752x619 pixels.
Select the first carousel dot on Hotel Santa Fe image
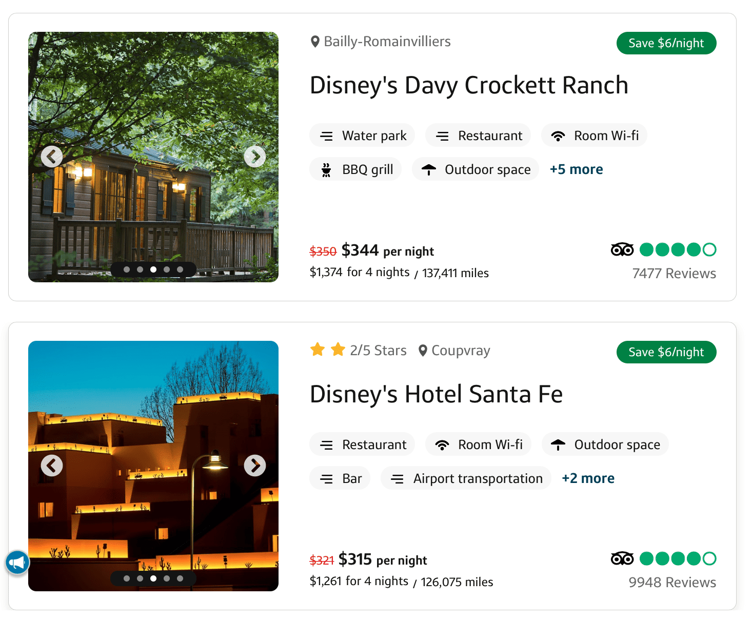(x=127, y=578)
